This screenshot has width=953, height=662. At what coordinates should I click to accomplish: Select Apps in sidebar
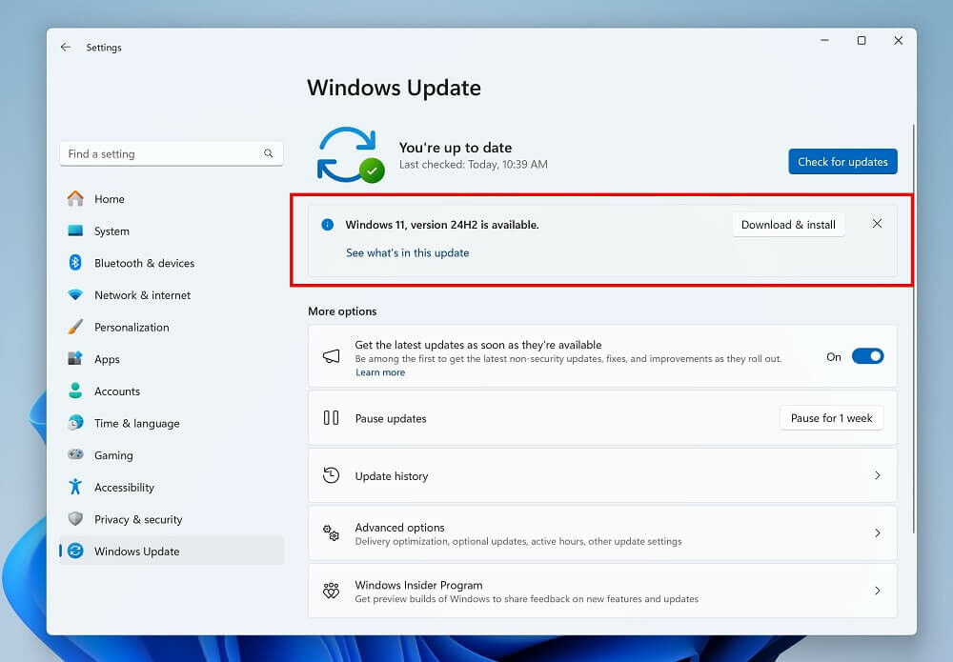click(x=172, y=359)
